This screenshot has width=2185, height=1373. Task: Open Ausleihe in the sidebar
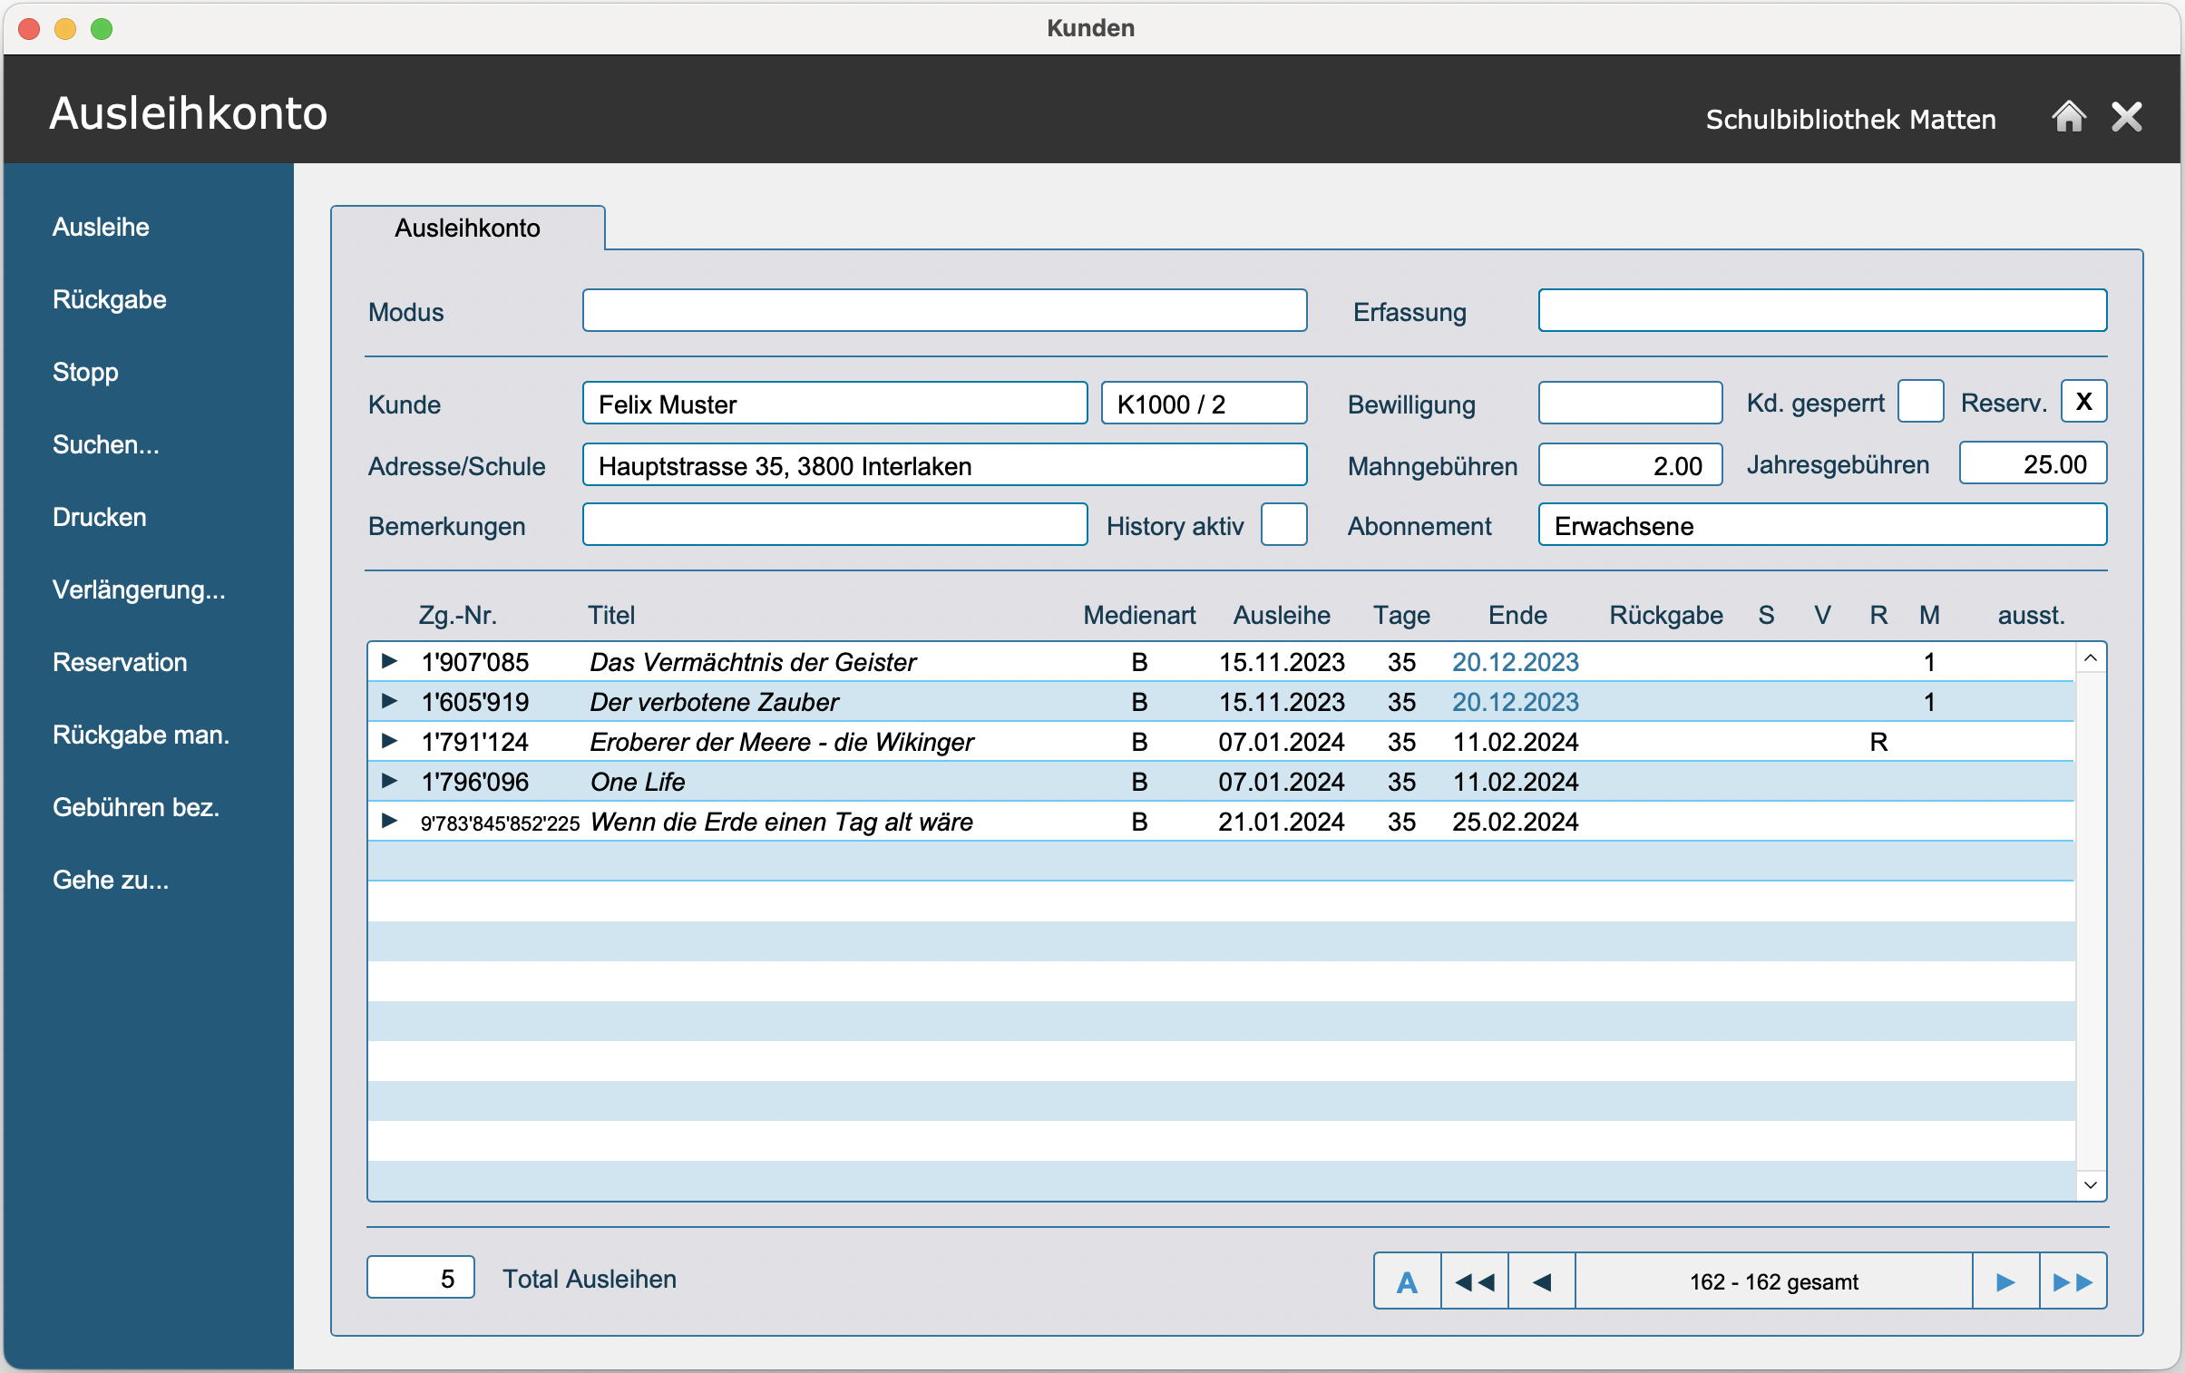pos(101,227)
